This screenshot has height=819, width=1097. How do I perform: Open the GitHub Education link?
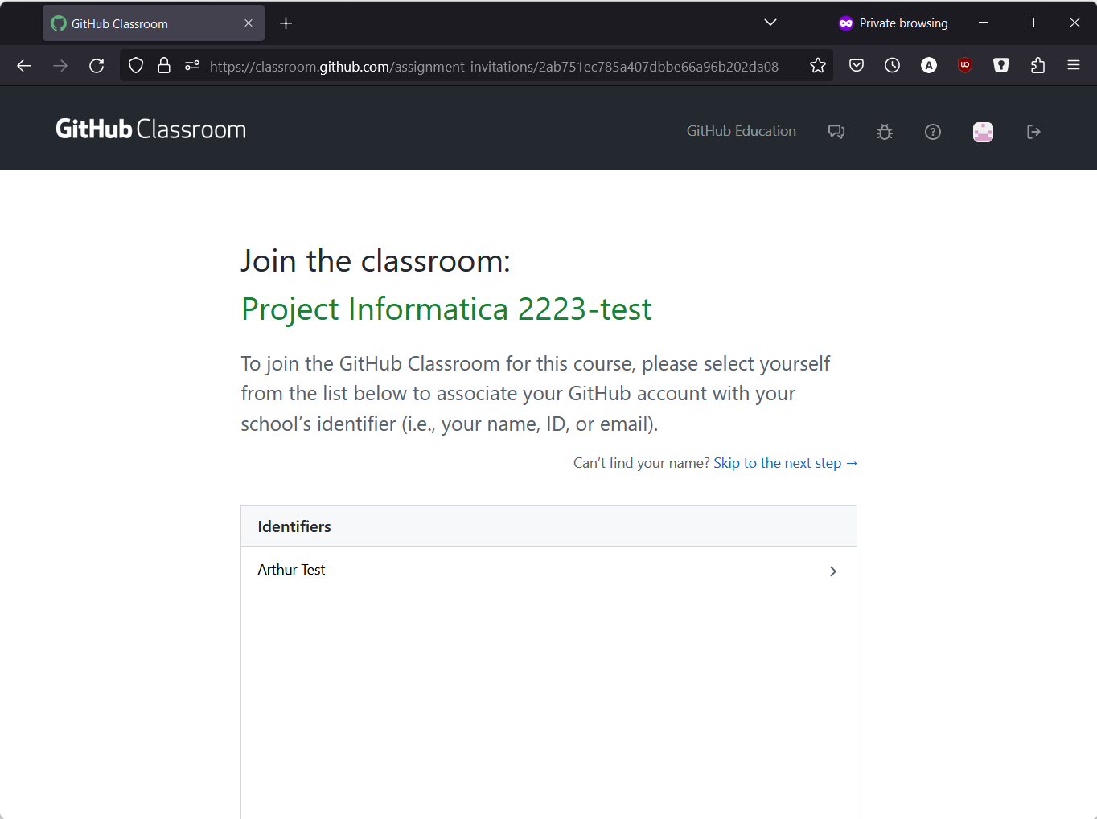(x=741, y=131)
